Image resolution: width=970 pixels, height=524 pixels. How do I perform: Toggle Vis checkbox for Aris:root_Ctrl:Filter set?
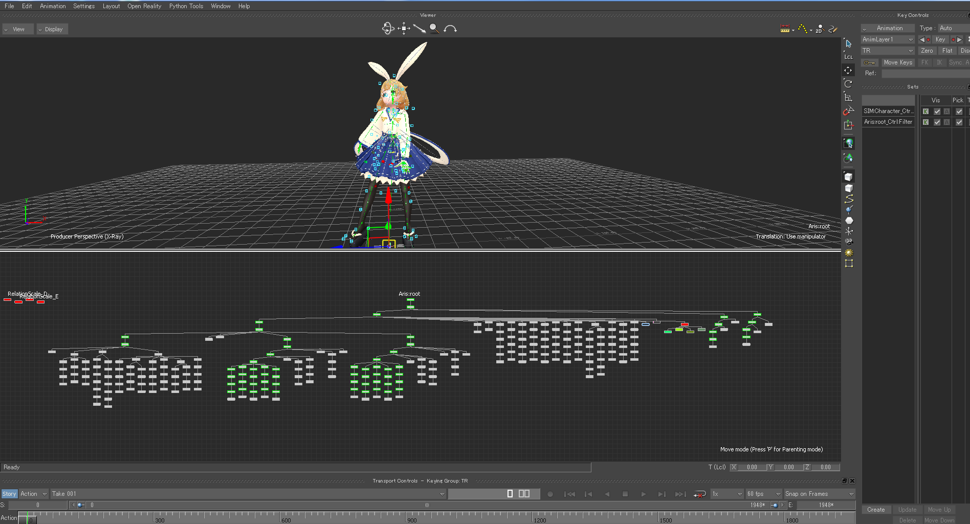click(937, 122)
